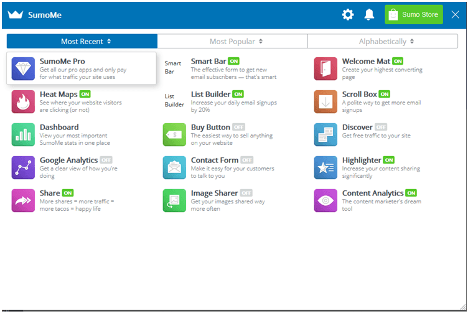Image resolution: width=468 pixels, height=314 pixels.
Task: Toggle Heat Maps ON badge
Action: 85,95
